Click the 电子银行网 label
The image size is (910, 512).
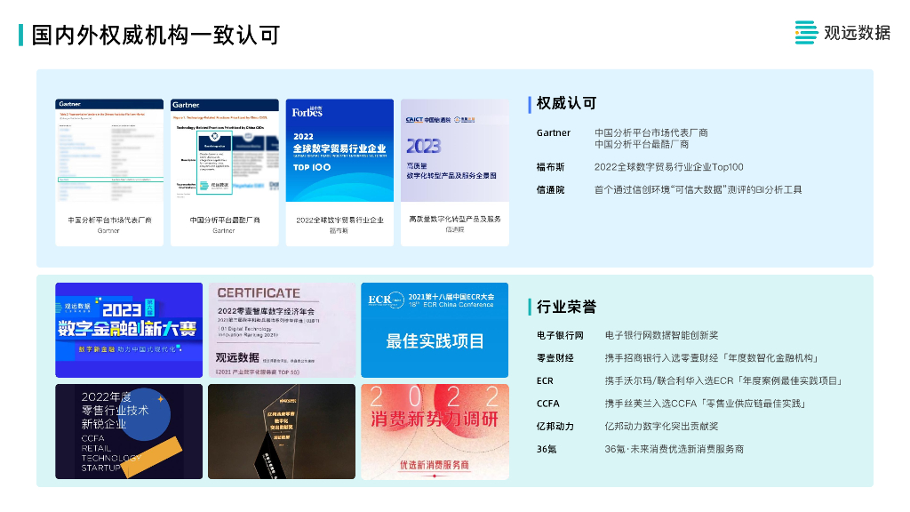[560, 335]
